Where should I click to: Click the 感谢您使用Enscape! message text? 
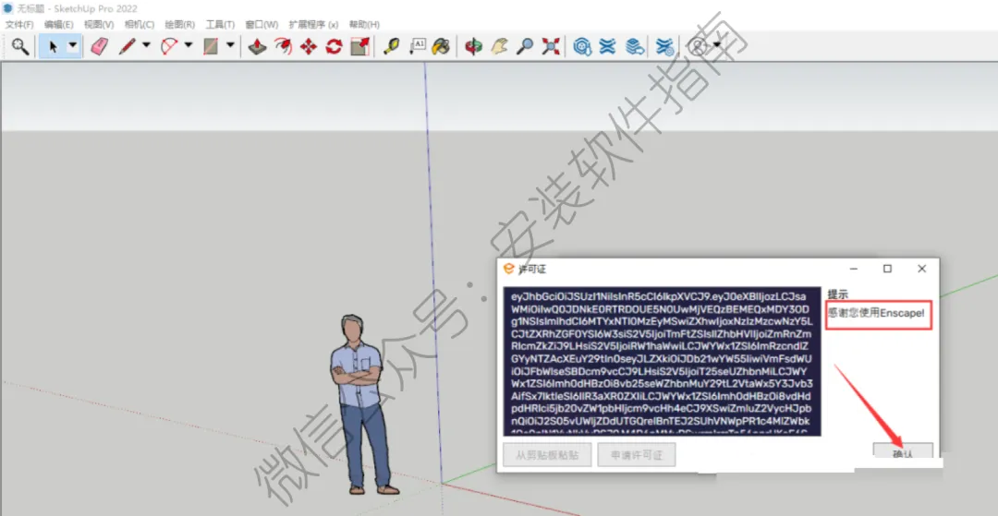(x=876, y=313)
